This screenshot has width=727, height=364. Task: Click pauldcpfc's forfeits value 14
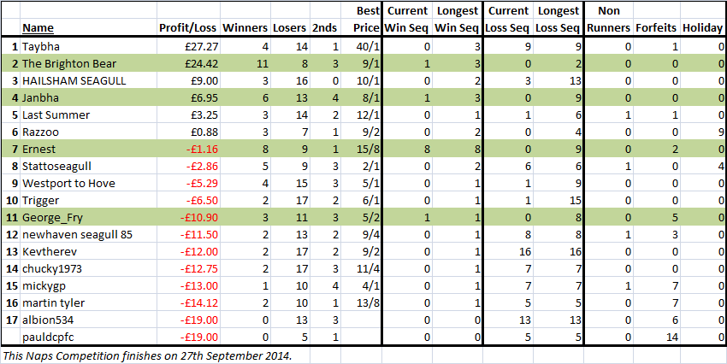point(657,338)
